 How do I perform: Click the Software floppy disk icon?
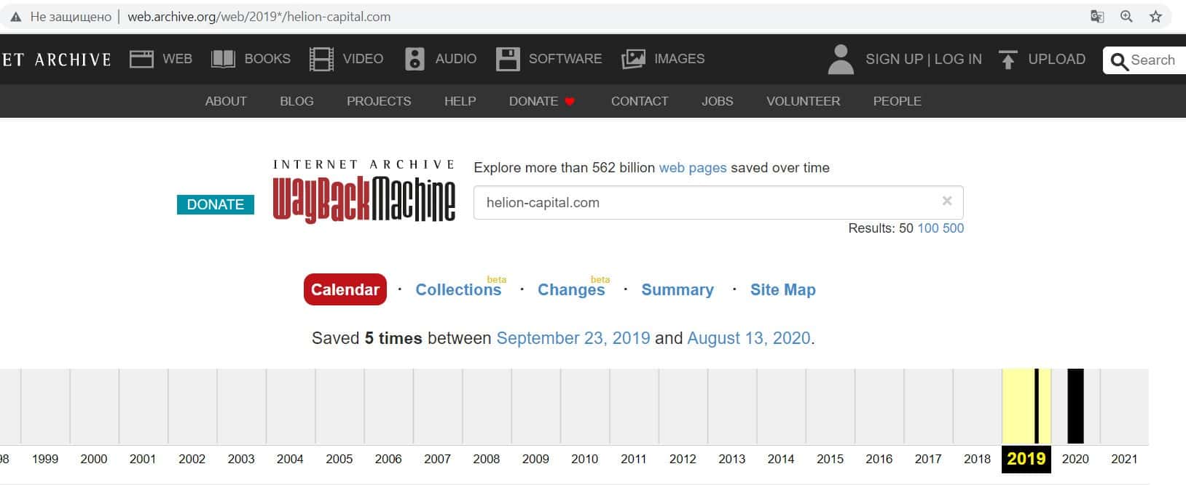click(x=508, y=59)
